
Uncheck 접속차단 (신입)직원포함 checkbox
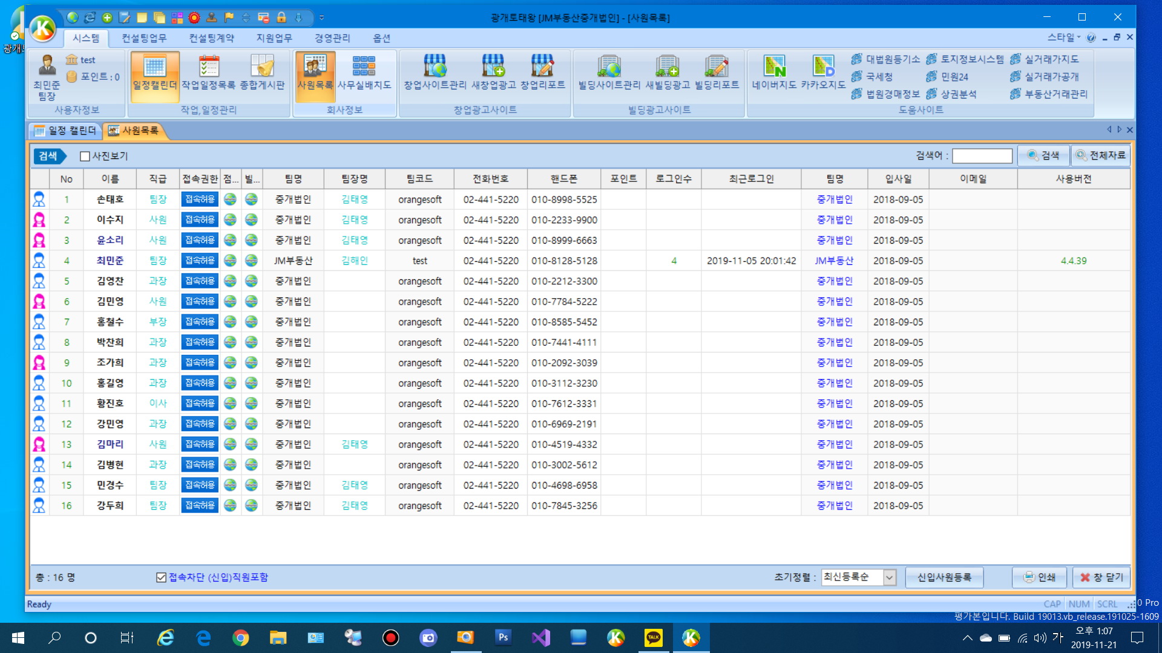pos(161,577)
